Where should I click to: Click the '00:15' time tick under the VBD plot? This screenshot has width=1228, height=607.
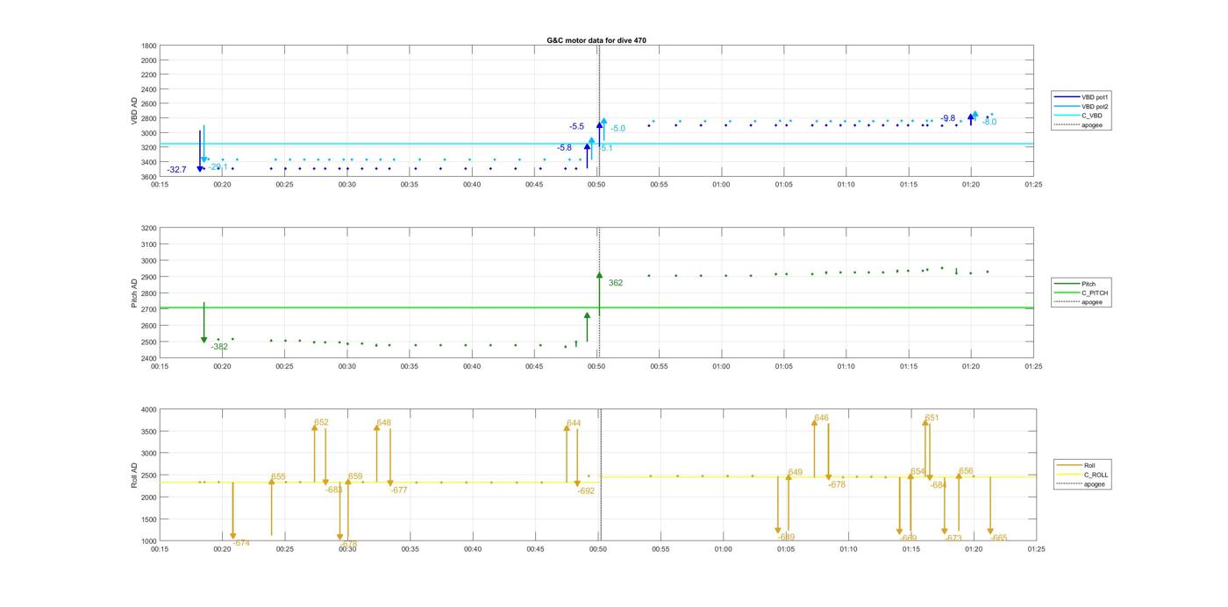[160, 185]
